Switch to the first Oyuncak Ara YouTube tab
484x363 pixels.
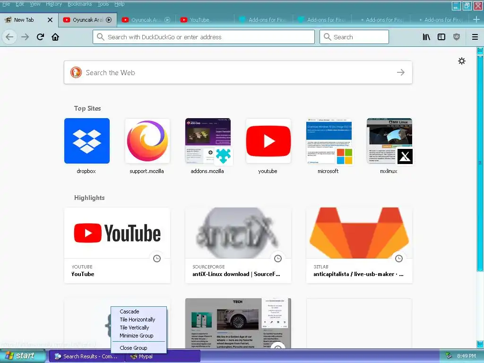87,20
